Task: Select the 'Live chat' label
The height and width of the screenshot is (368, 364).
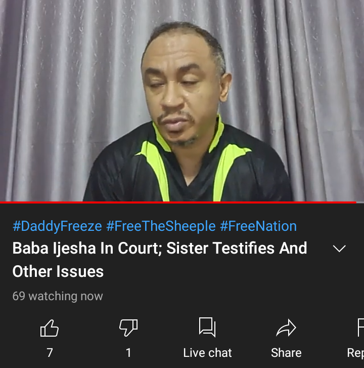Action: (207, 353)
